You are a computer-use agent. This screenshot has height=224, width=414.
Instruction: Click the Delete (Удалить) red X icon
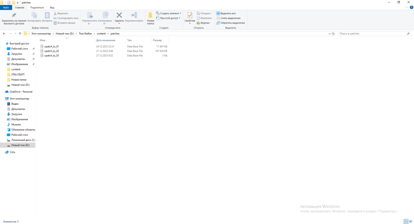coord(119,15)
